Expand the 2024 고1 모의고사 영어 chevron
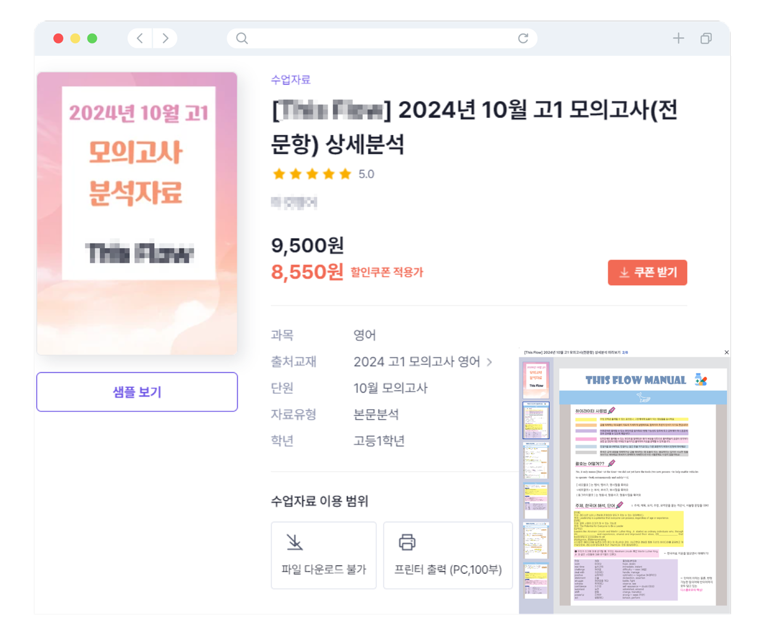Screen dimensions: 771x624 (x=489, y=362)
